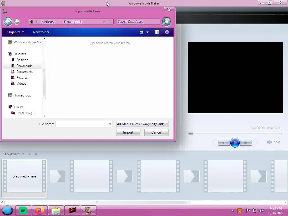
Task: Click the magnifying glass search icon
Action: [x=166, y=22]
